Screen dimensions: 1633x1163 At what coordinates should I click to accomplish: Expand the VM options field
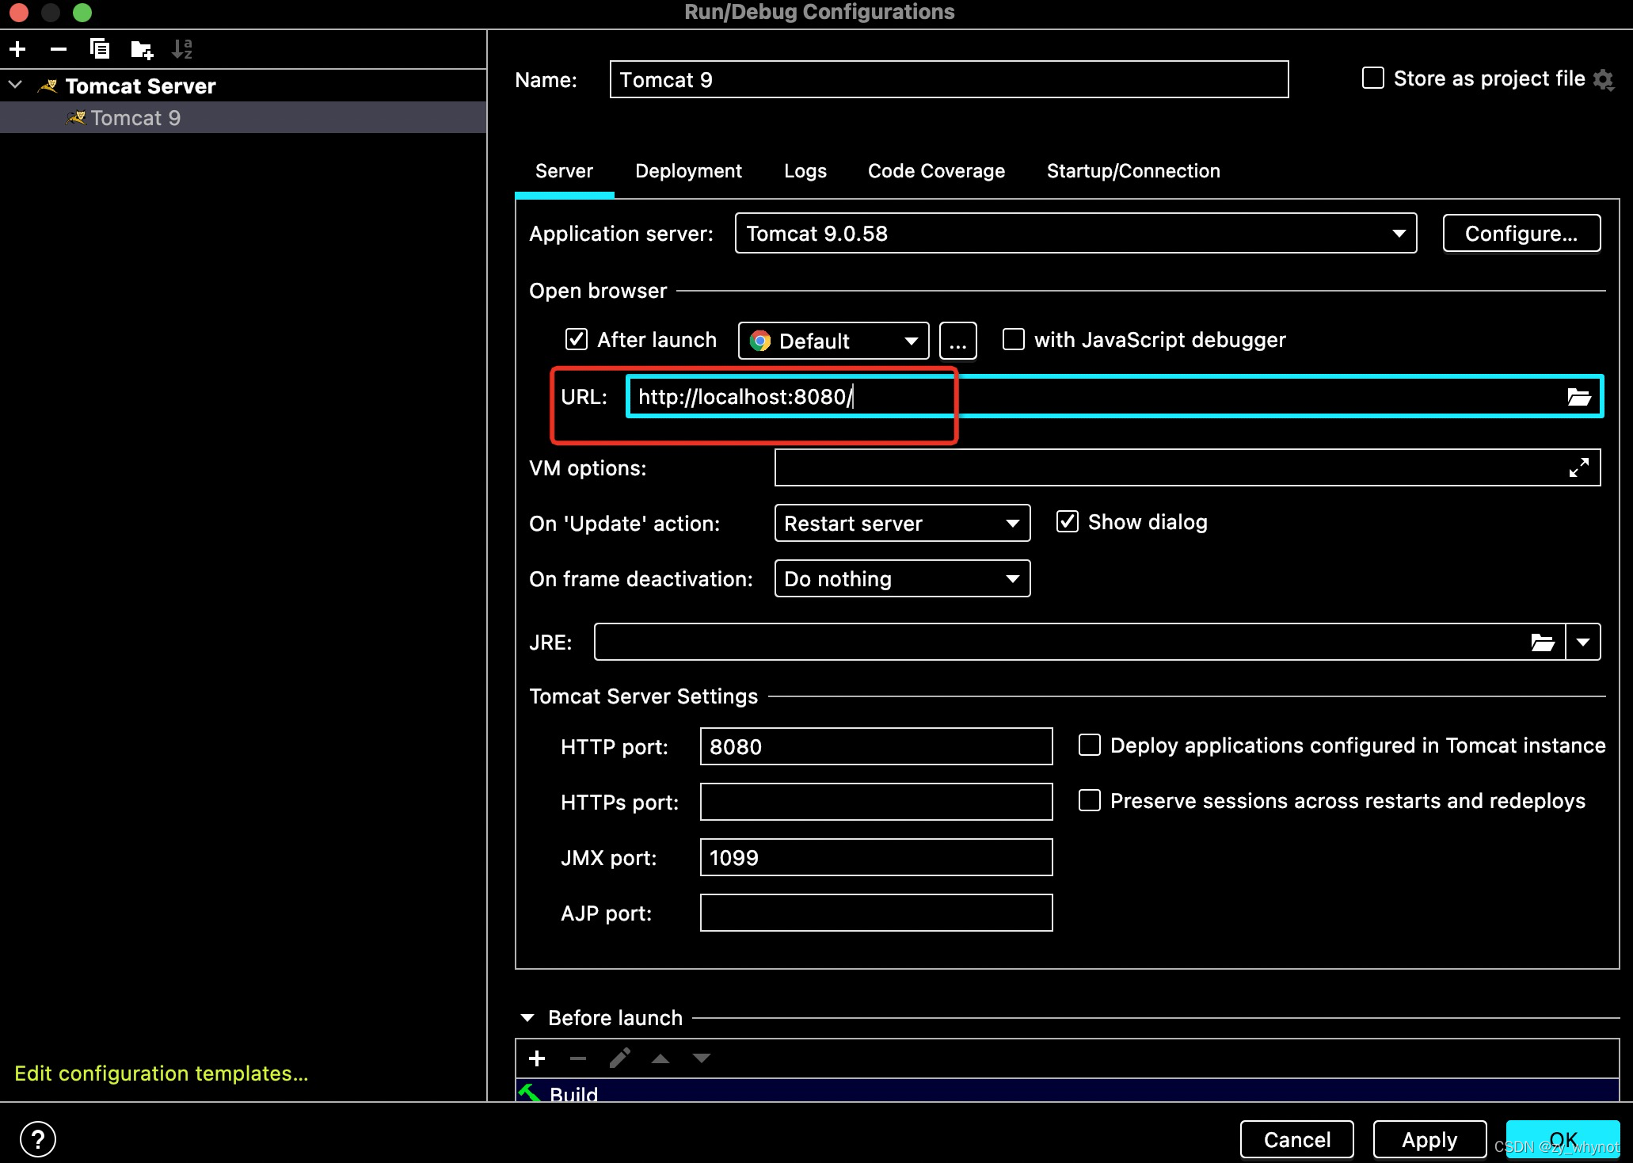pos(1578,467)
